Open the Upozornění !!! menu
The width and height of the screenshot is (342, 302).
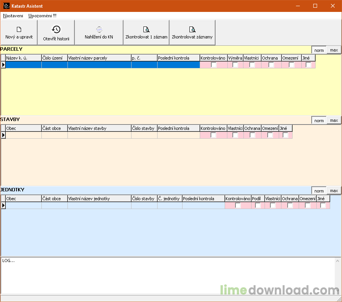click(42, 16)
